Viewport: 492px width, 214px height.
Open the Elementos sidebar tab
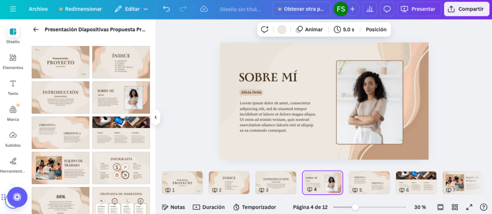(13, 61)
